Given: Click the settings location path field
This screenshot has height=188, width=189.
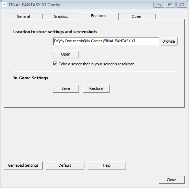Looking at the screenshot, I should pyautogui.click(x=106, y=41).
